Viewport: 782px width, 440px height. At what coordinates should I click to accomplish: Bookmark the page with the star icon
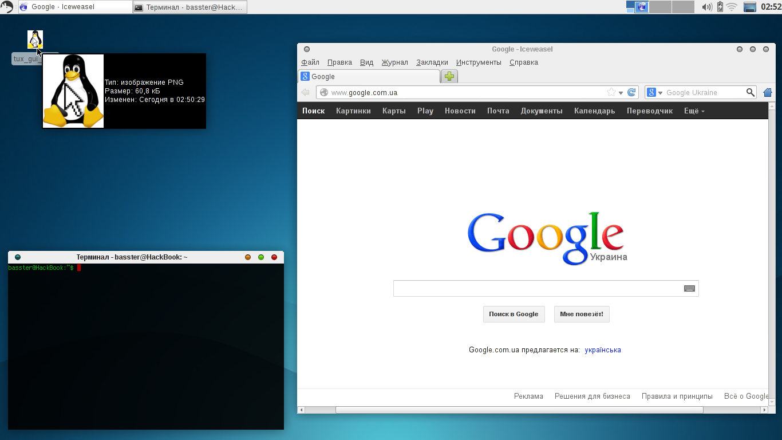pyautogui.click(x=611, y=92)
